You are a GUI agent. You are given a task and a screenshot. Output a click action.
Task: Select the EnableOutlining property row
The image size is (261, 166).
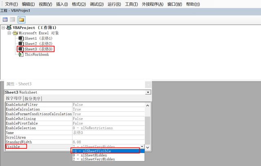[x=75, y=119]
